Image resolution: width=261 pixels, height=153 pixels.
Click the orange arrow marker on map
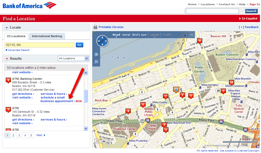176,90
